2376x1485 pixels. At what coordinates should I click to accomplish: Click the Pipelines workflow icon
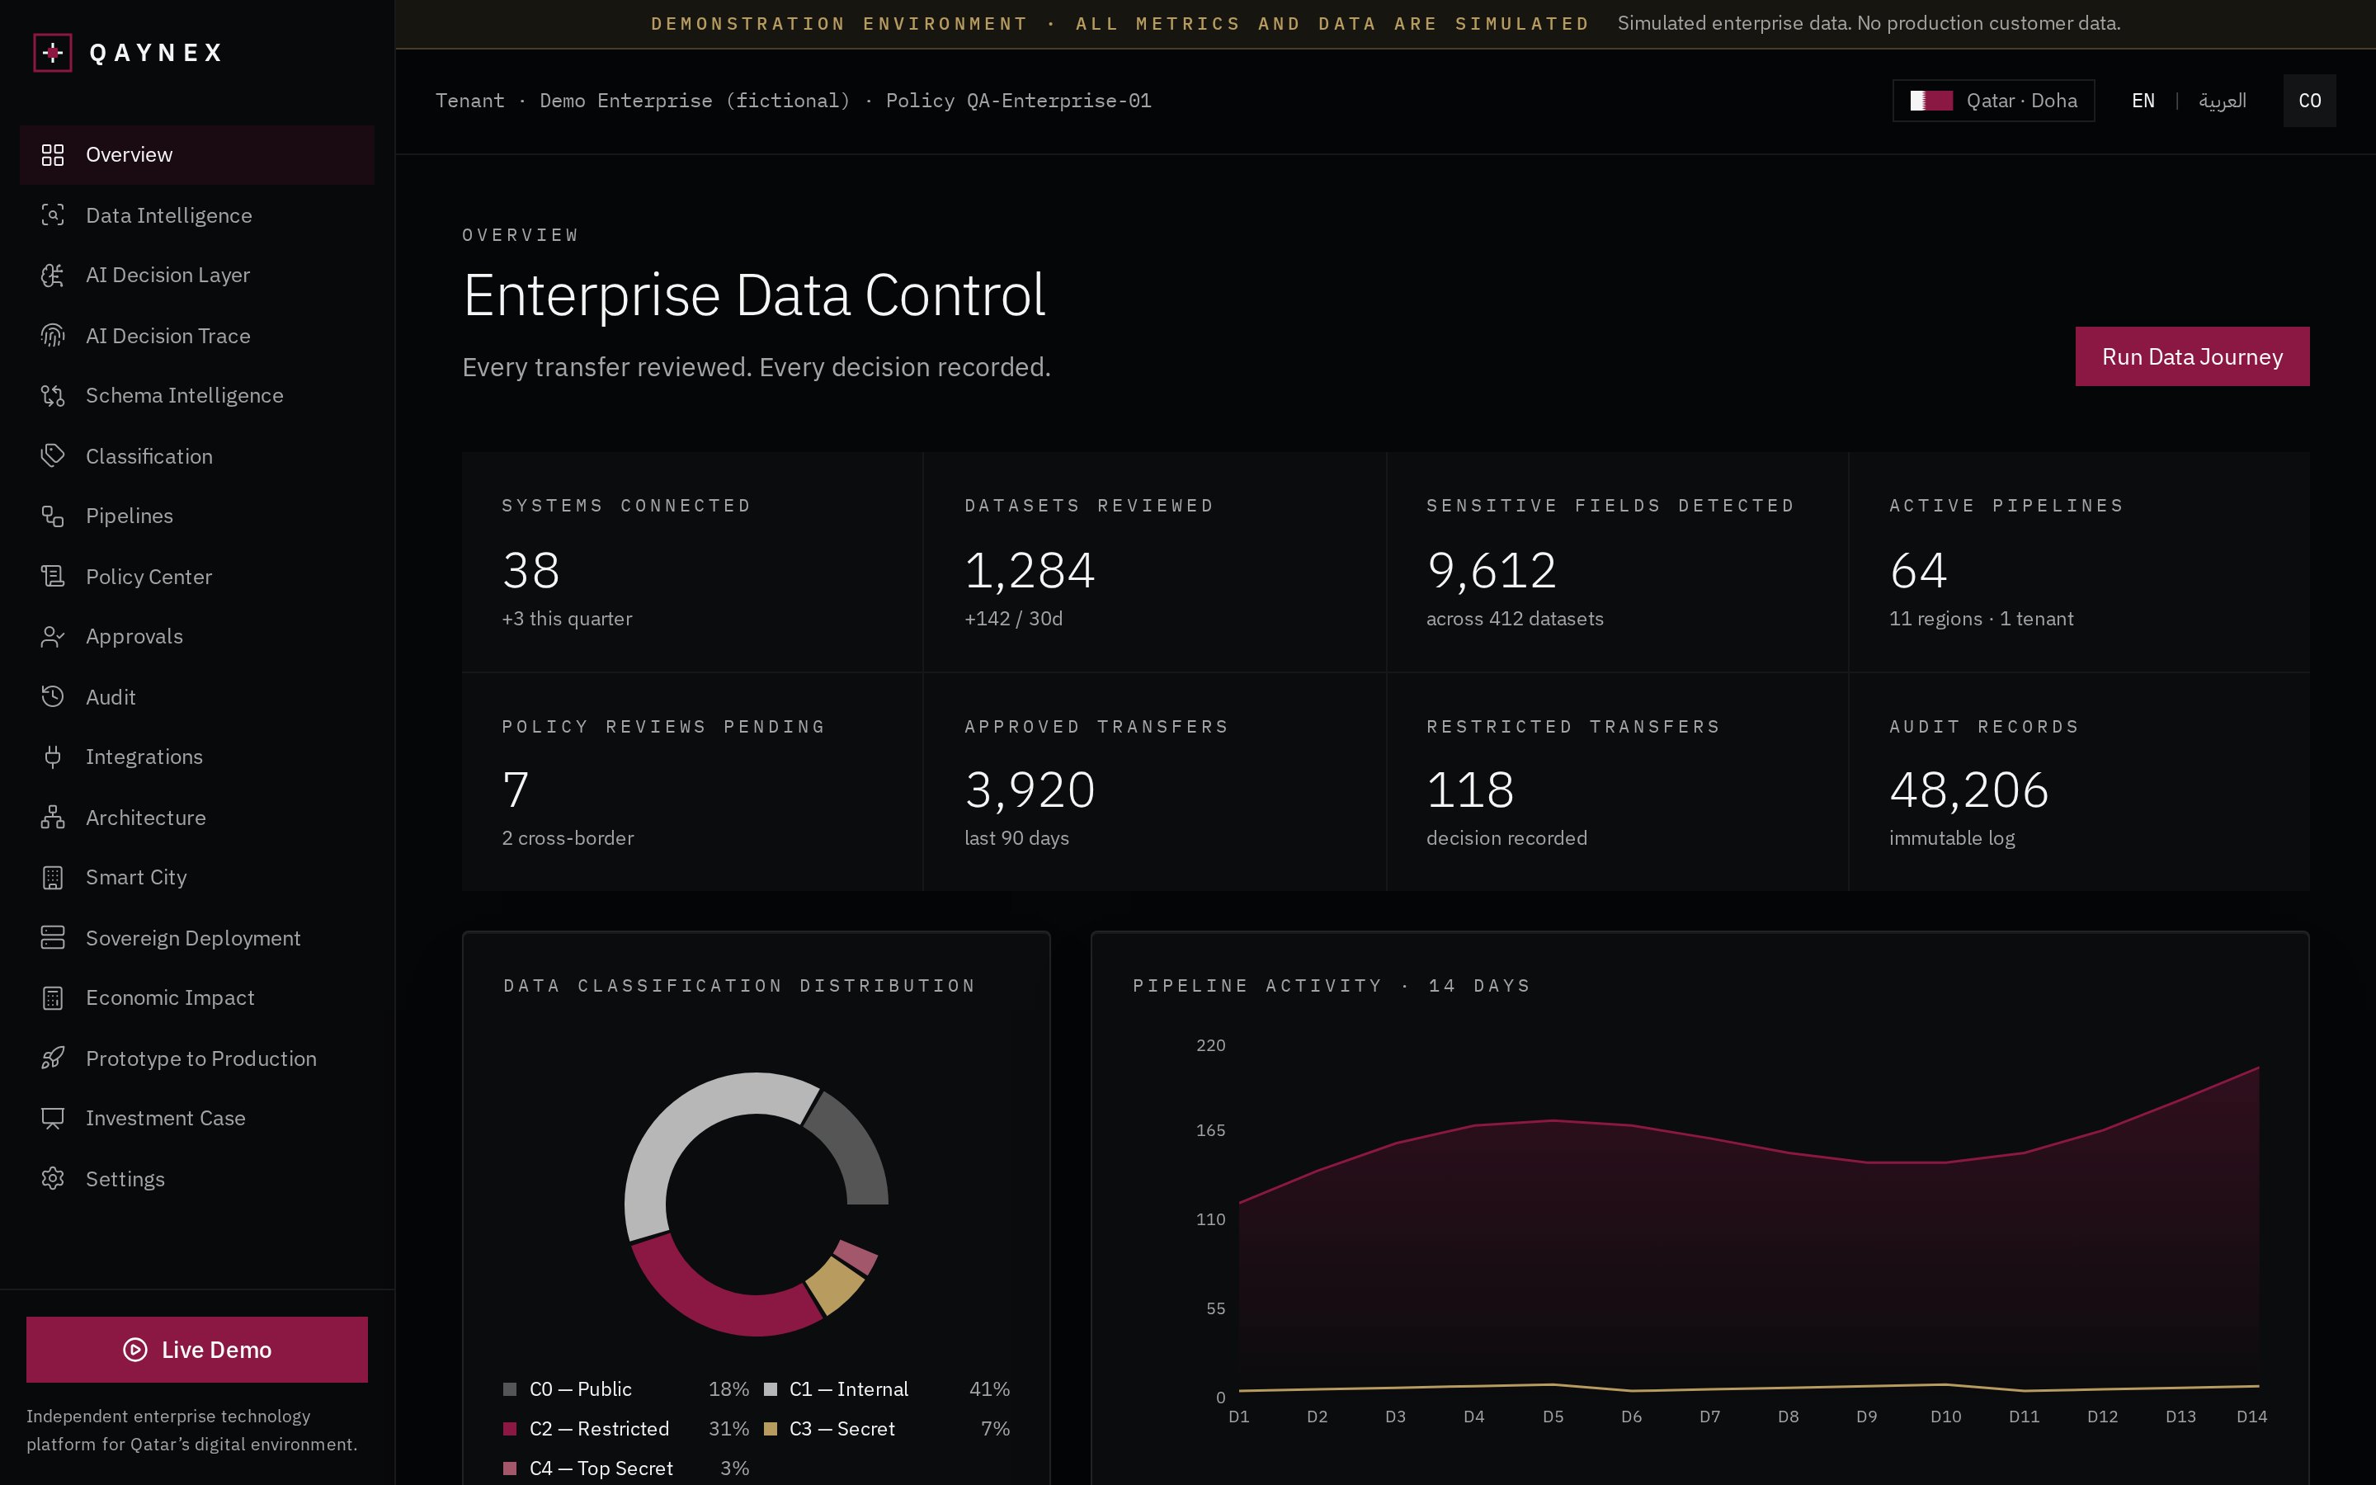[x=53, y=516]
